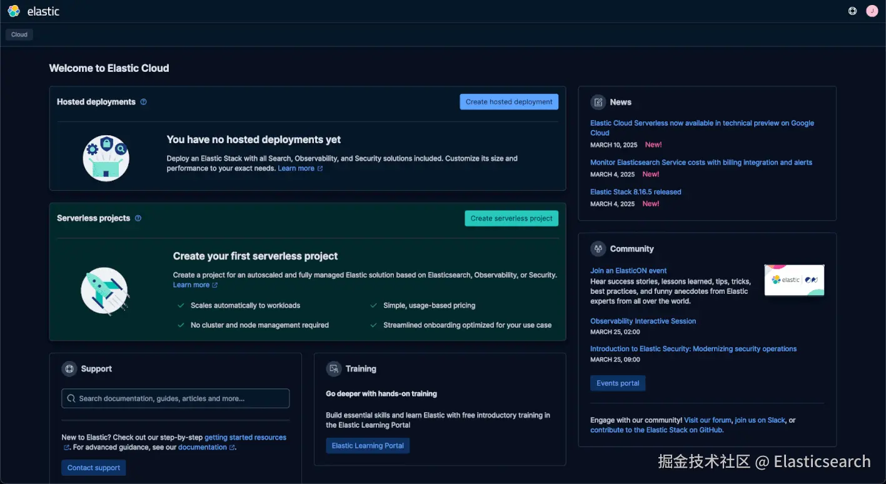886x484 pixels.
Task: Click the Hosted deployments help icon
Action: [143, 102]
